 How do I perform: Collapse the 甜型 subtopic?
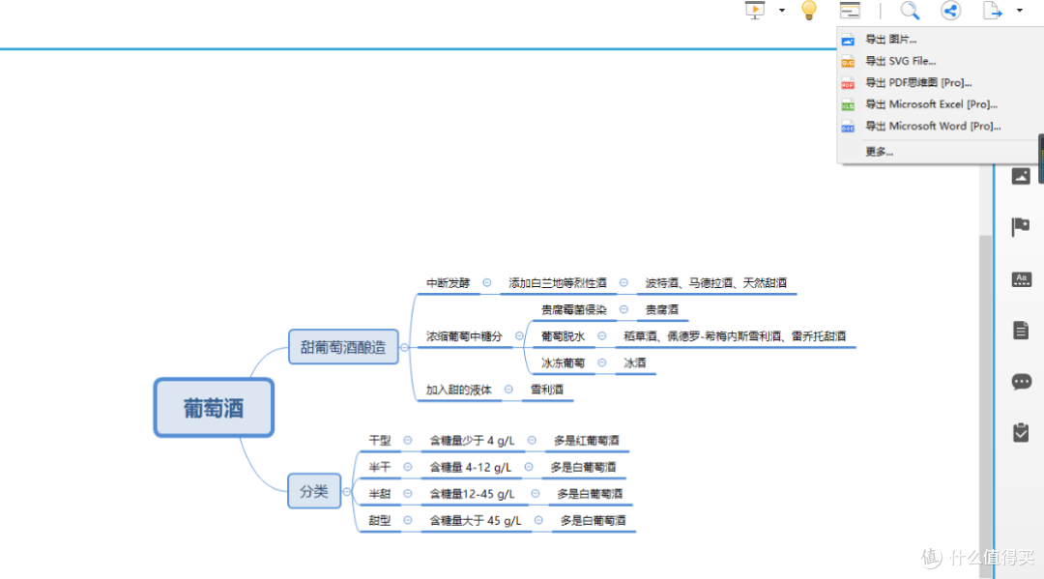[x=408, y=520]
